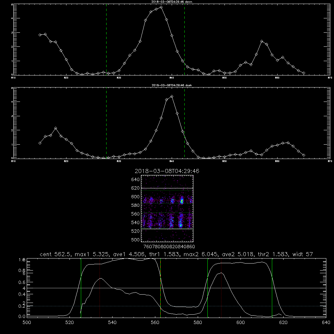Click 'max2 6.045' in the statistics line
The height and width of the screenshot is (334, 334).
[x=200, y=254]
